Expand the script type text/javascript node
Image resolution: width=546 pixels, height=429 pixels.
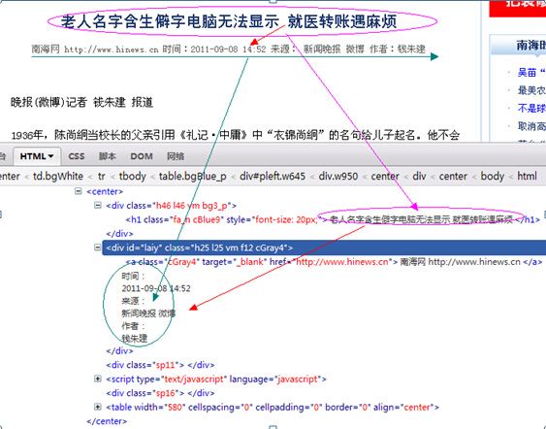(98, 379)
